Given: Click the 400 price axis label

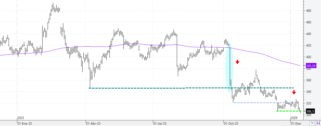Looking at the screenshot, I should pos(308,57).
